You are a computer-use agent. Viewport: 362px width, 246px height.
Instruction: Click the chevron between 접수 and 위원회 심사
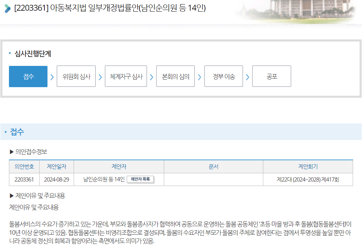point(52,77)
